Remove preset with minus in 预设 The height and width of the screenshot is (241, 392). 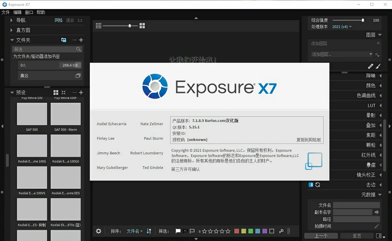(x=74, y=92)
